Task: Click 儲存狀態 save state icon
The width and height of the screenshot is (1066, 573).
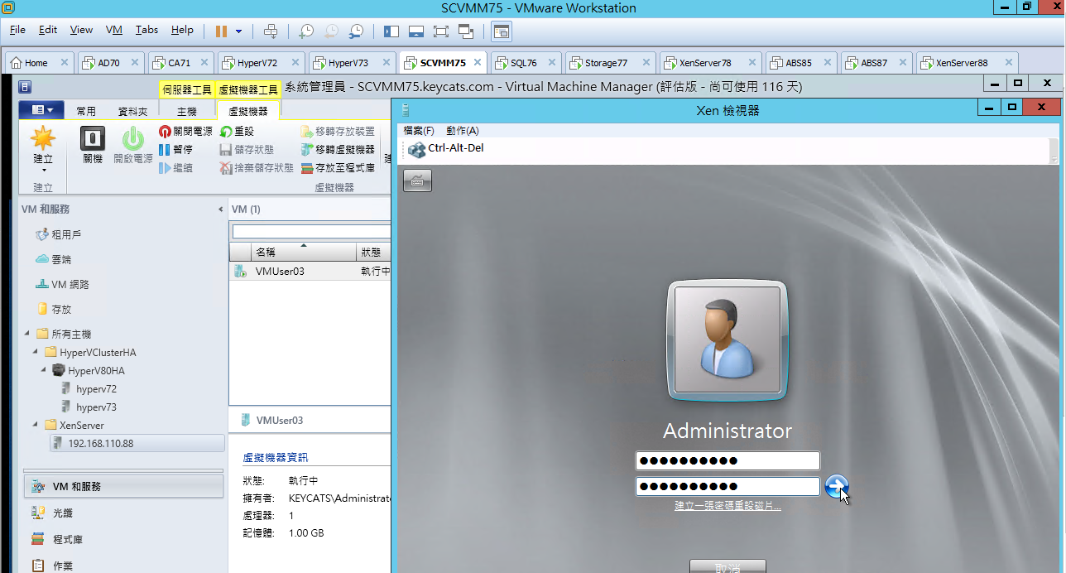Action: [226, 150]
